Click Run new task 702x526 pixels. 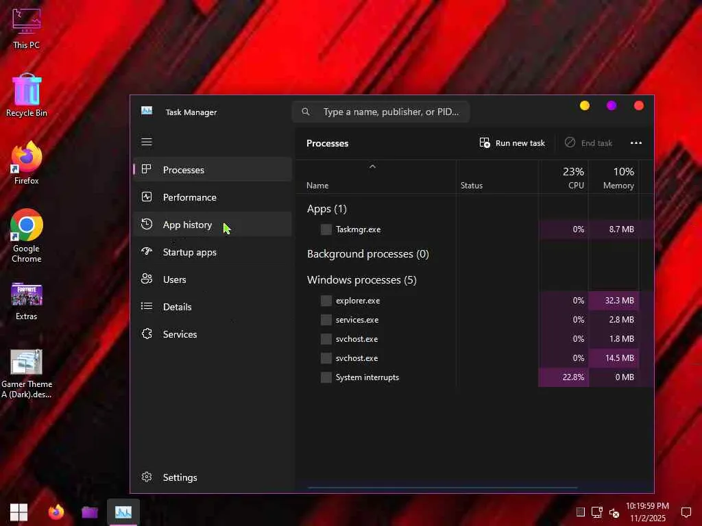[x=511, y=143]
